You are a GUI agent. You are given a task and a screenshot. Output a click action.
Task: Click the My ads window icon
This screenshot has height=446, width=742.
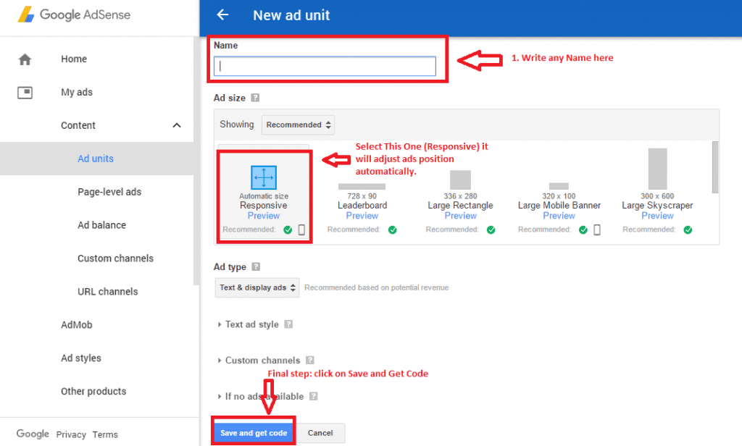coord(25,92)
